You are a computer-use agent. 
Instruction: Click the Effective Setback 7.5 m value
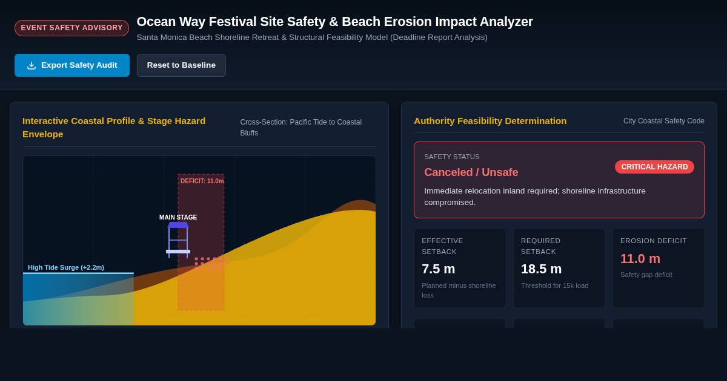pos(439,269)
